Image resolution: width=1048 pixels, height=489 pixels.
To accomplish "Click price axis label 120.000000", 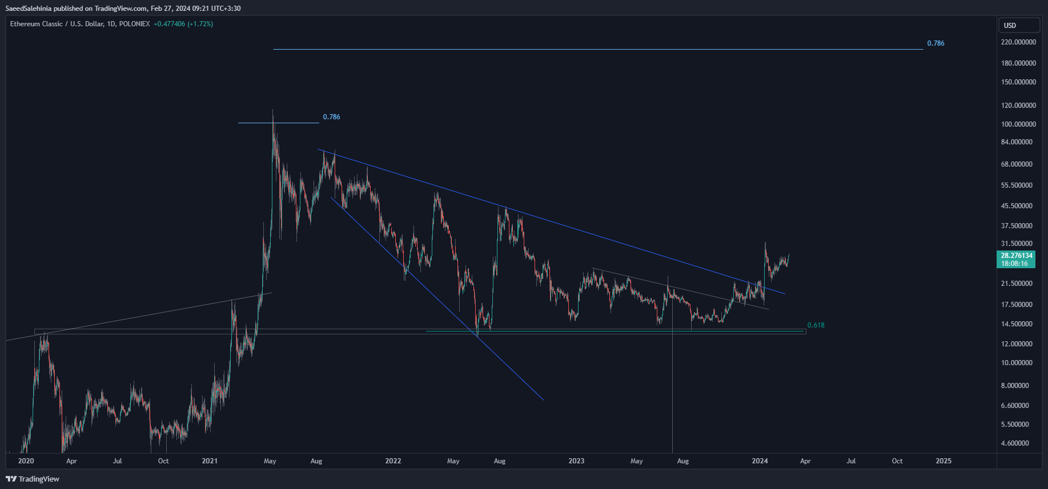I will coord(1018,106).
